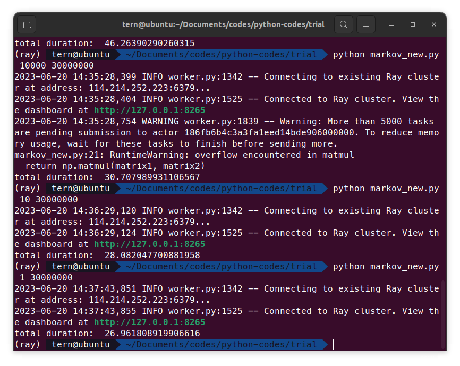
Task: Open the hamburger menu
Action: (365, 24)
